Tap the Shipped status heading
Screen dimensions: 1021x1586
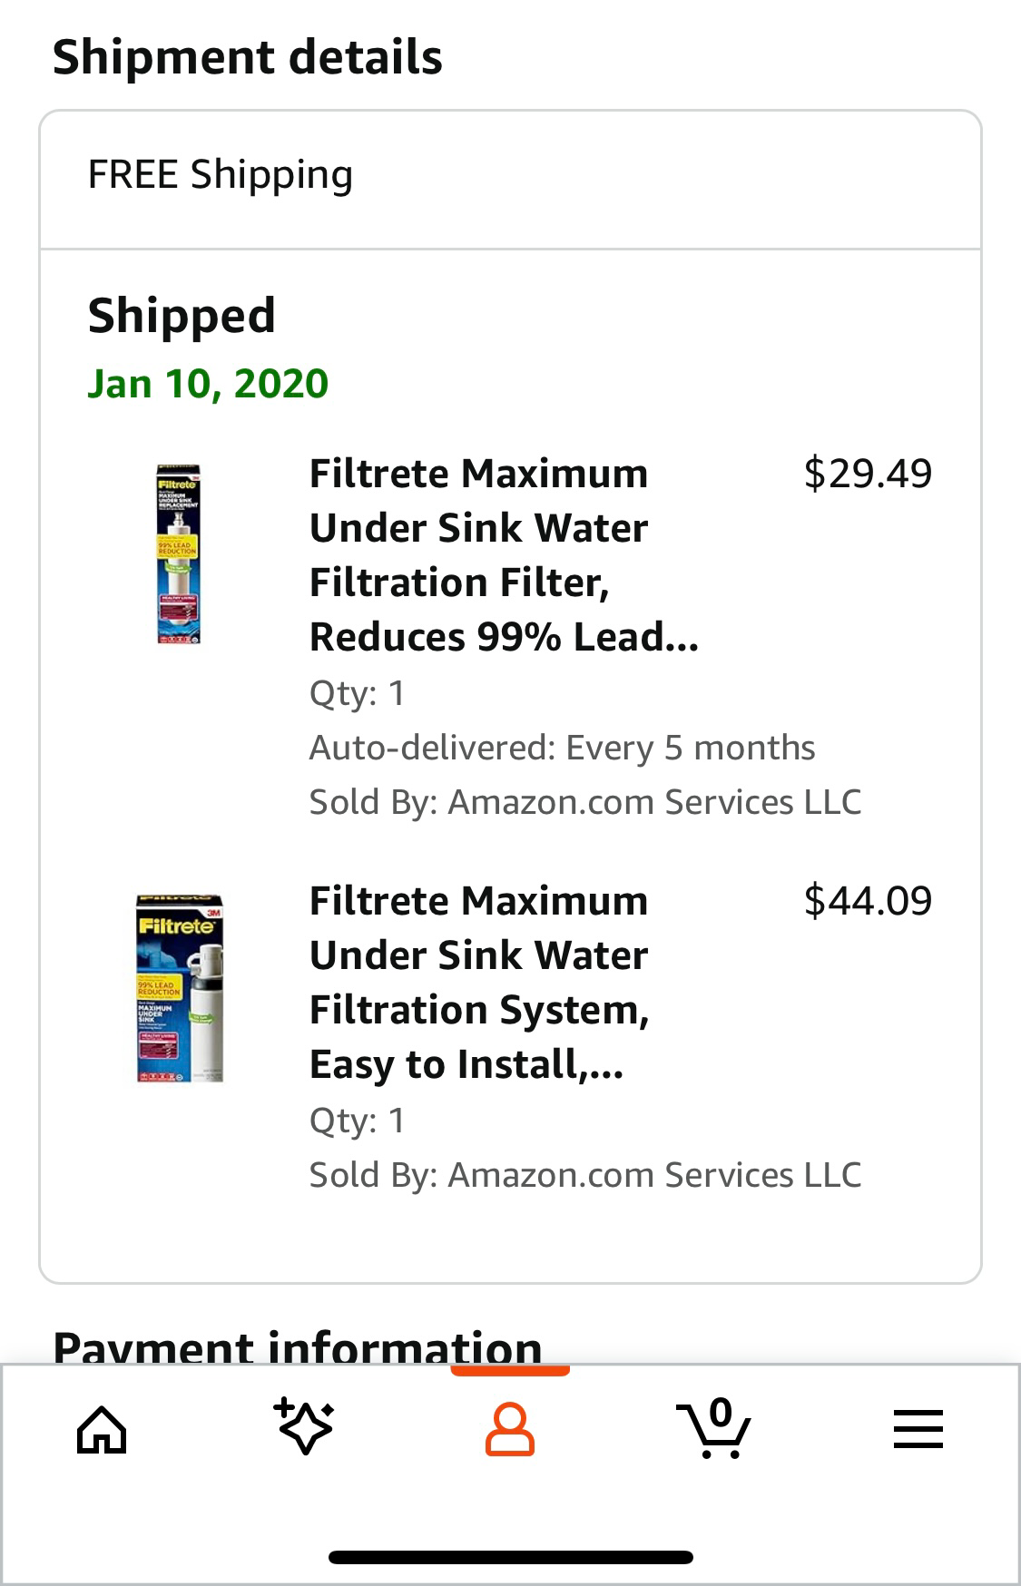182,316
